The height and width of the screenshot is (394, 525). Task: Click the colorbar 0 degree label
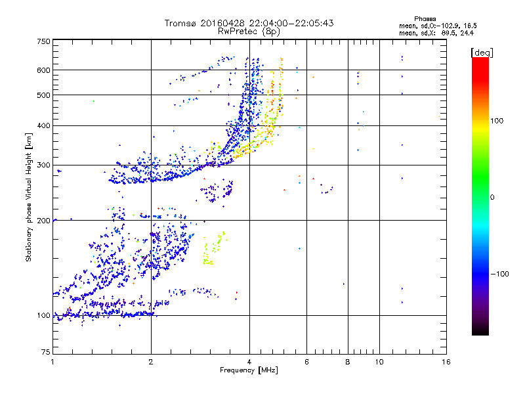click(x=492, y=198)
